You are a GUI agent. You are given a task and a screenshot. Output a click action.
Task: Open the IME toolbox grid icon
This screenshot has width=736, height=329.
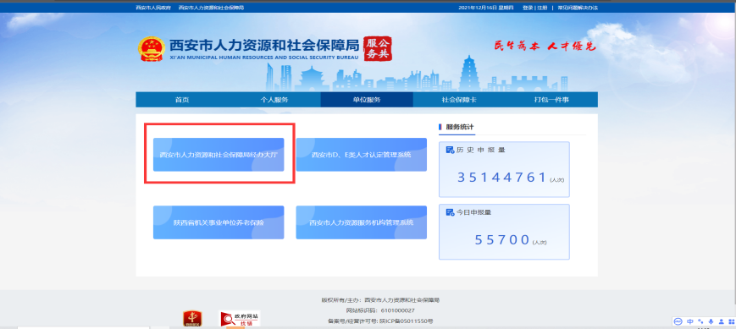[732, 321]
